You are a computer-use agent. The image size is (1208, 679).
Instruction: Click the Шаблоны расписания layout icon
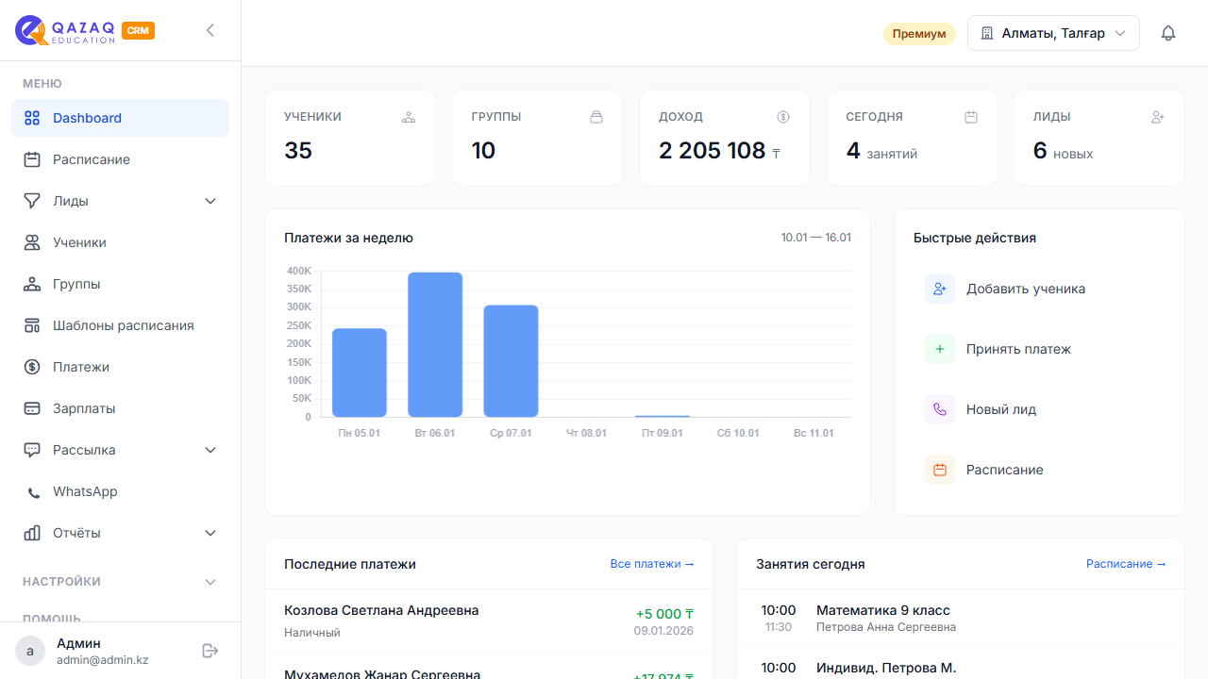pos(32,325)
